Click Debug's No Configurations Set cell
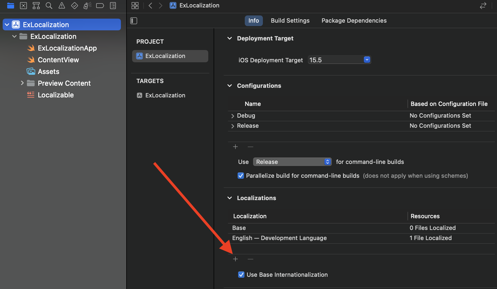 pyautogui.click(x=440, y=116)
